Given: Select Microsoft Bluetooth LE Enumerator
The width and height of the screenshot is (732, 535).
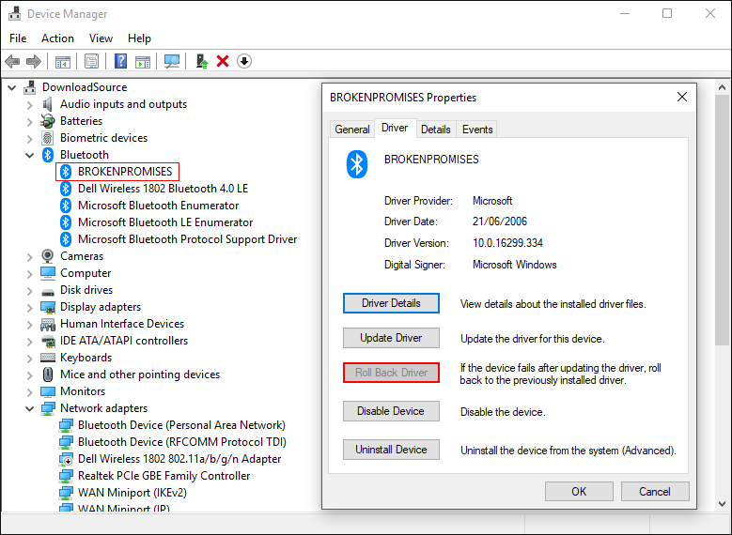Looking at the screenshot, I should coord(165,222).
